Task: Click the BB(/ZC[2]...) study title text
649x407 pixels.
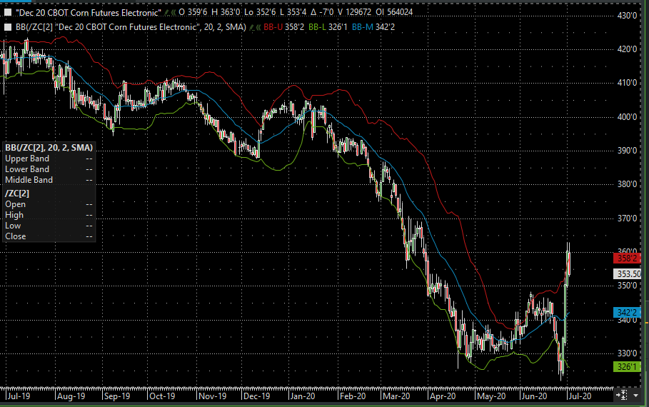Action: coord(131,27)
